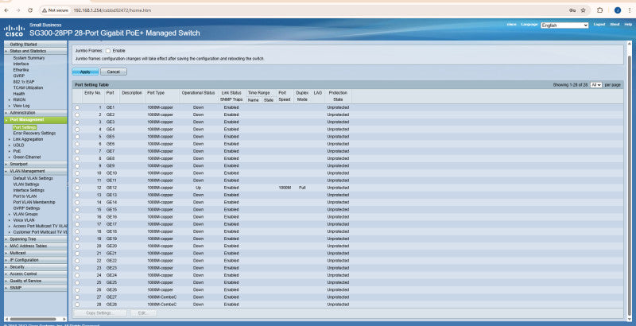The width and height of the screenshot is (636, 326).
Task: Open System Summary in the sidebar
Action: click(29, 58)
